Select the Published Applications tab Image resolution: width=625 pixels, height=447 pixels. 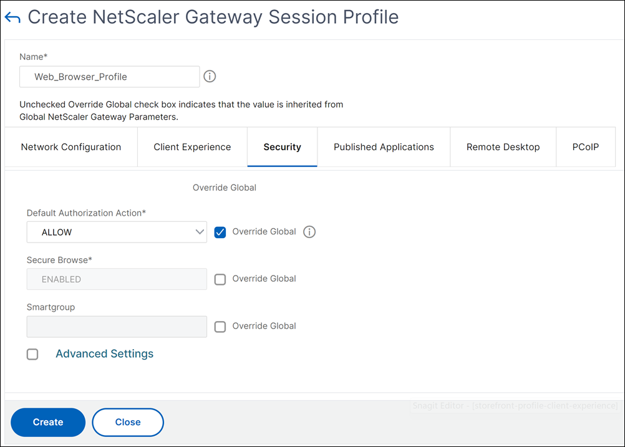click(384, 147)
